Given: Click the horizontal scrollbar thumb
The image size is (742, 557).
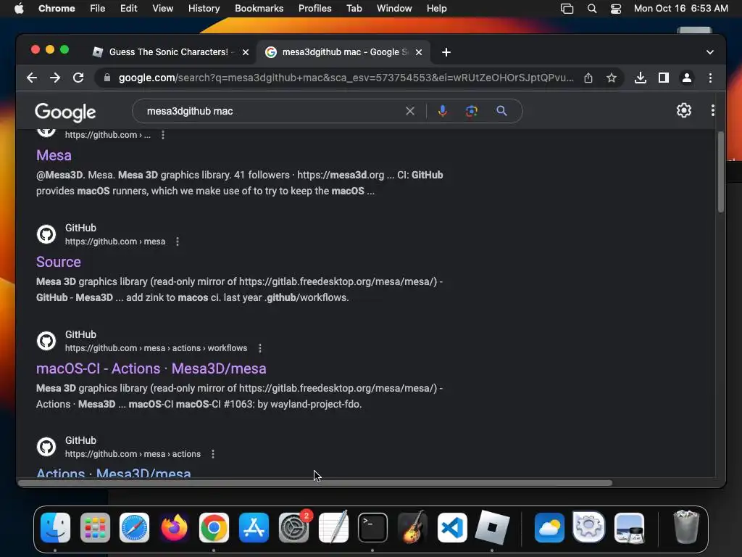Looking at the screenshot, I should pos(315,483).
